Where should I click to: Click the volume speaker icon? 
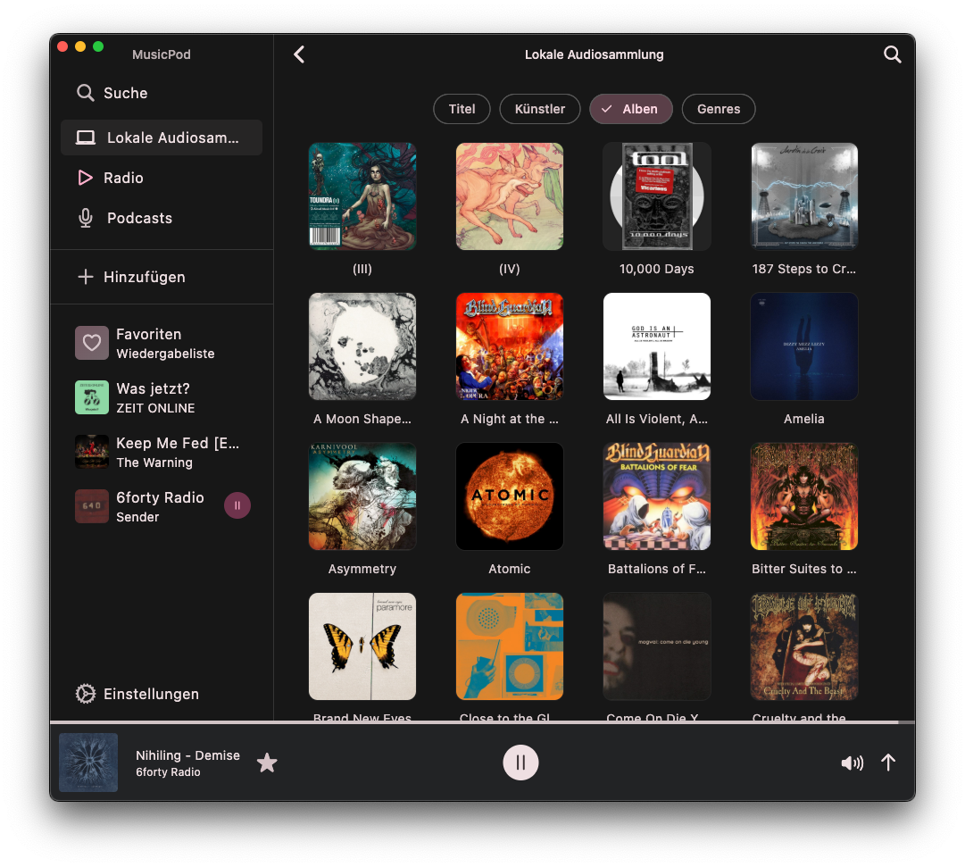tap(853, 763)
